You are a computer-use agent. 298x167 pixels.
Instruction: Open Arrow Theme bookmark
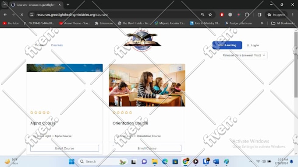coord(74,23)
